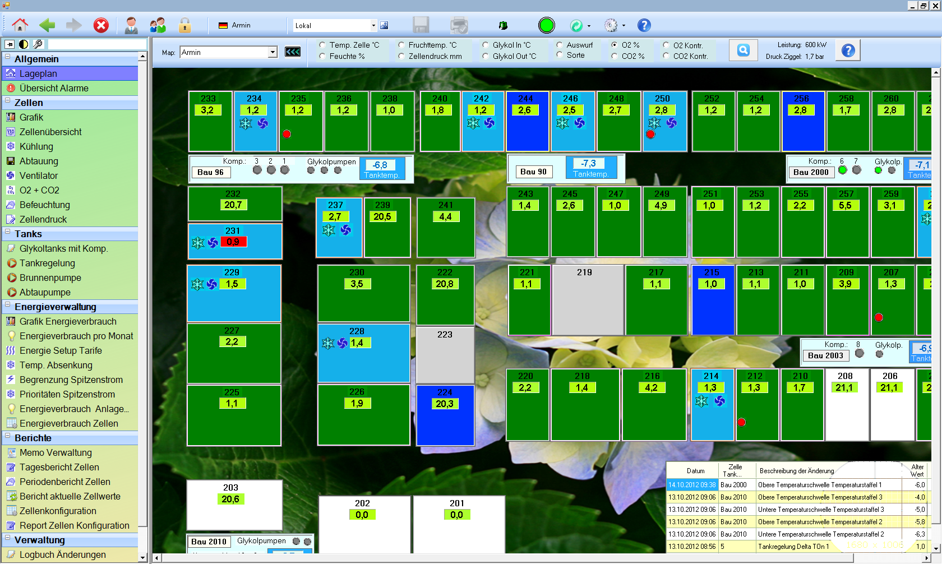Click the blue help question mark icon
The image size is (942, 564).
tap(644, 25)
